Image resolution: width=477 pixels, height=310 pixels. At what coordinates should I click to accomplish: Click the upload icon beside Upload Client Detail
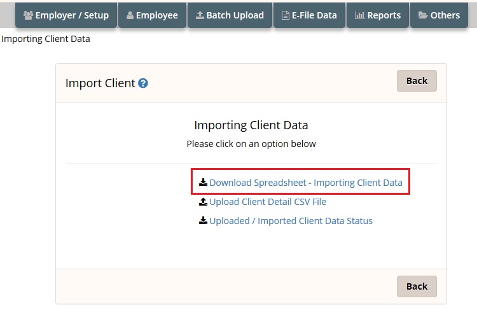point(204,202)
